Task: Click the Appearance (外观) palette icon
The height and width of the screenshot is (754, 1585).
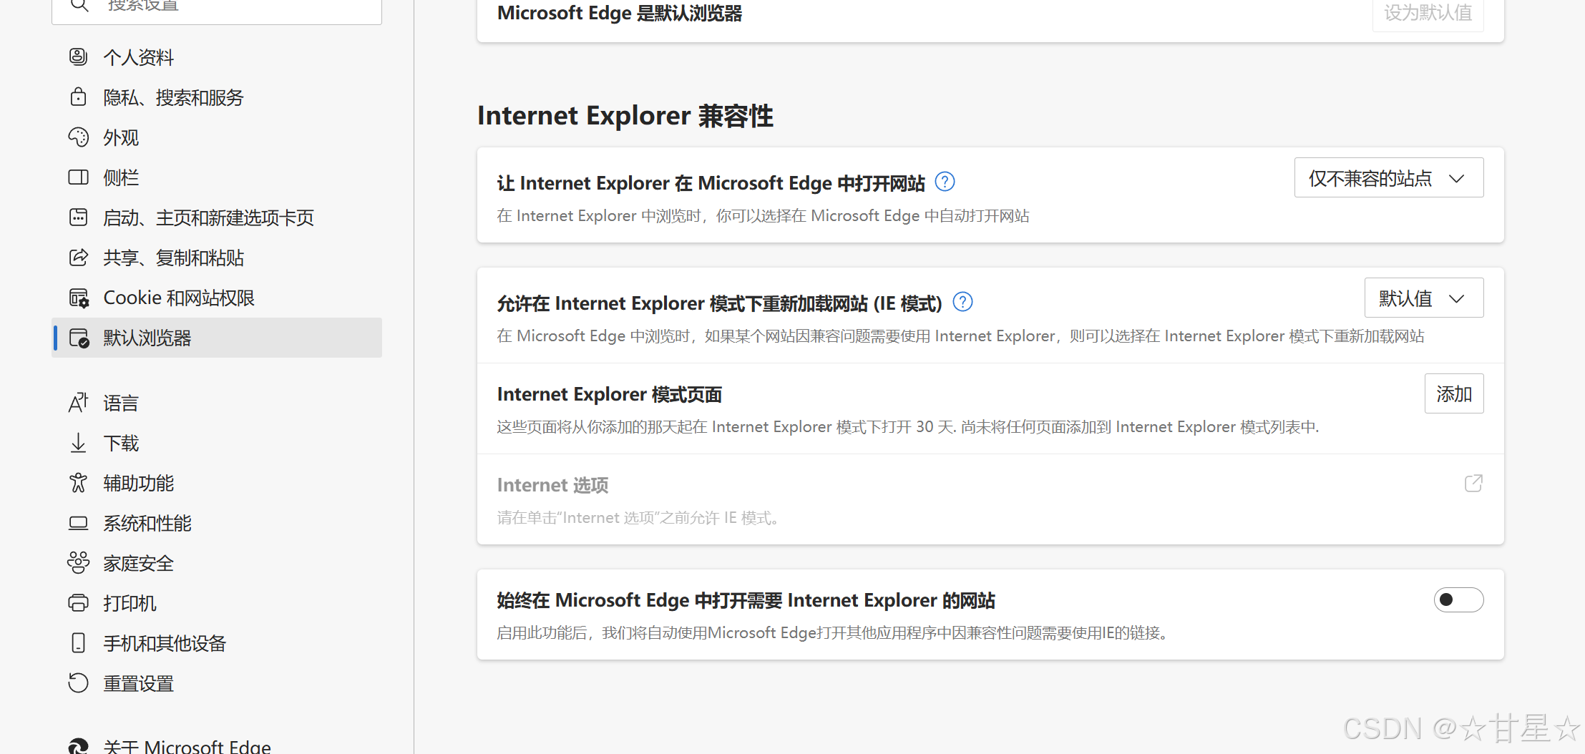Action: 79,137
